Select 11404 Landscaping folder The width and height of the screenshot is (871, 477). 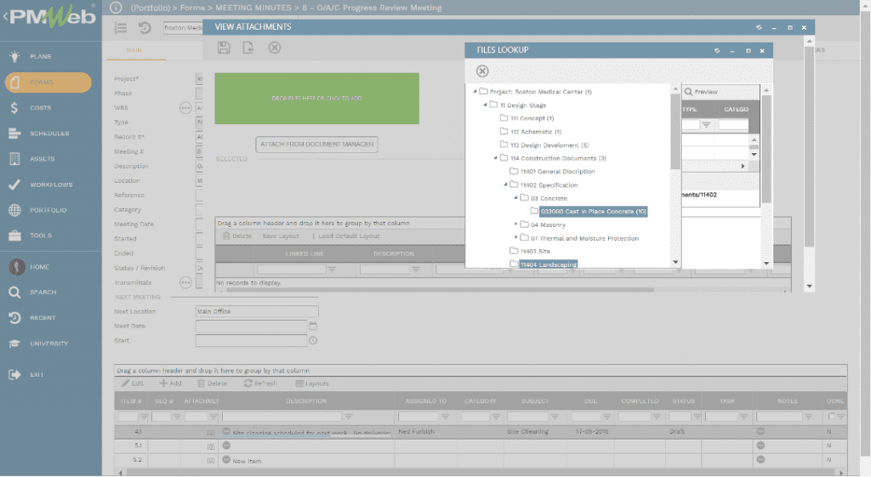[549, 264]
